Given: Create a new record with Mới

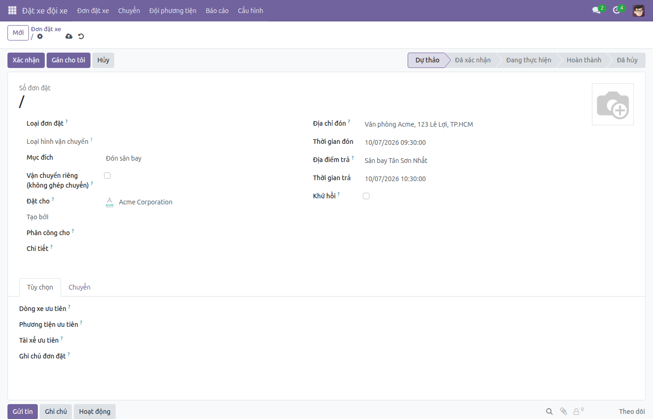Looking at the screenshot, I should tap(18, 33).
